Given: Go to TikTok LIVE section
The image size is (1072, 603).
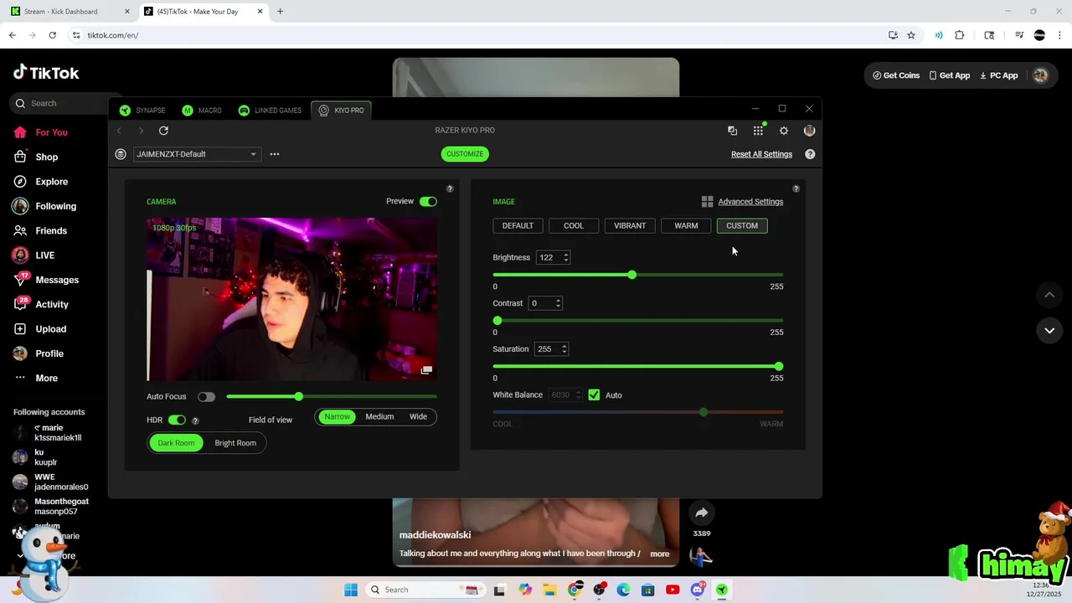Looking at the screenshot, I should 45,255.
